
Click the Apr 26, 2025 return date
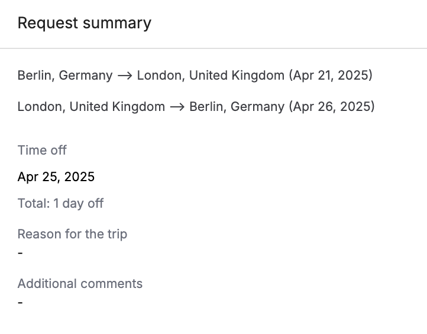(x=332, y=107)
